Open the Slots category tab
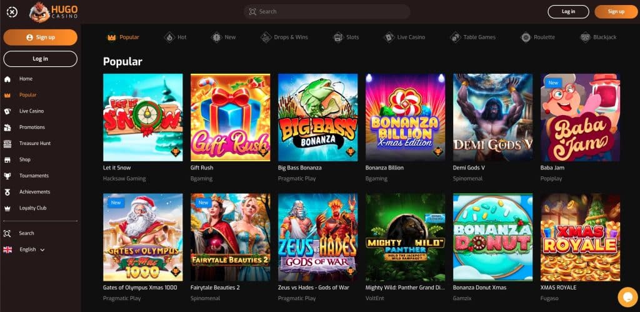Viewport: 640px width, 312px height. click(346, 37)
